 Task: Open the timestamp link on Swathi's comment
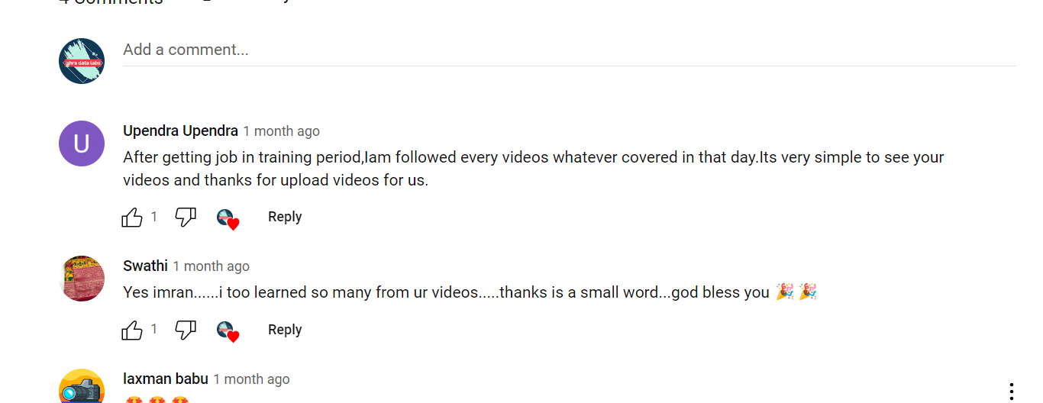[211, 266]
